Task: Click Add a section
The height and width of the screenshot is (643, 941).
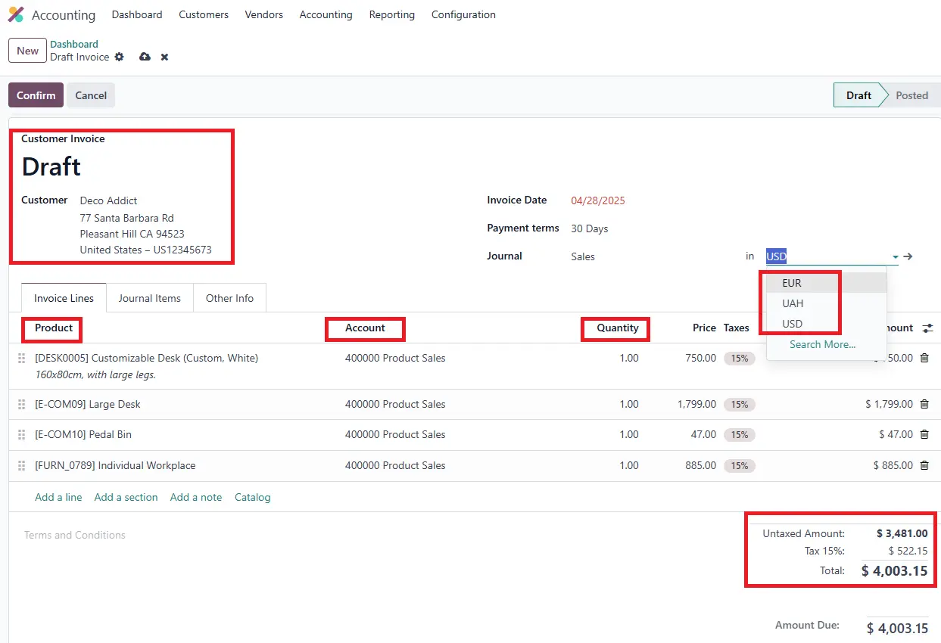Action: [x=126, y=497]
